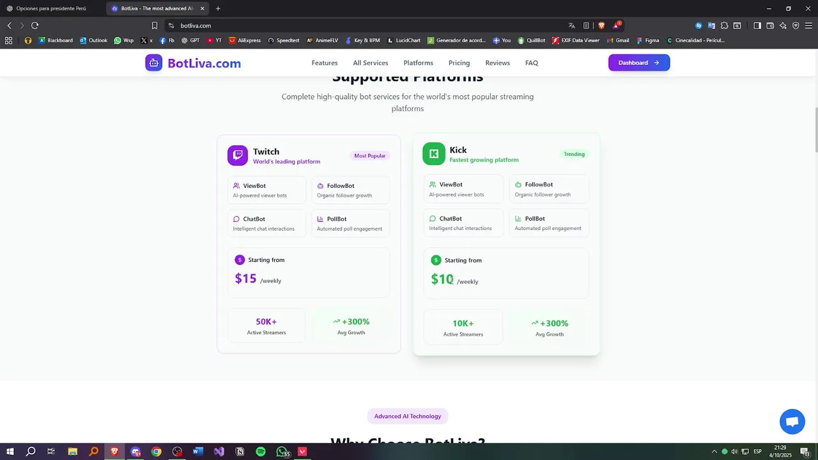Viewport: 818px width, 460px height.
Task: Click the Most Popular badge on Twitch
Action: tap(370, 156)
